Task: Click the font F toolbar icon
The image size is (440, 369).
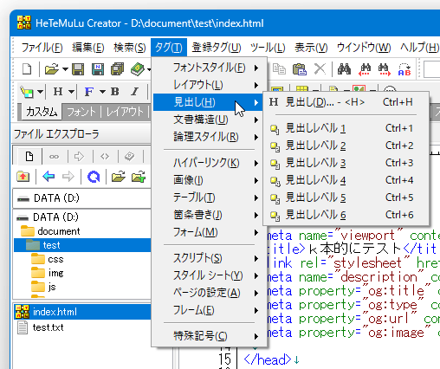Action: [88, 92]
